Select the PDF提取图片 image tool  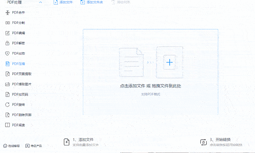point(18,84)
